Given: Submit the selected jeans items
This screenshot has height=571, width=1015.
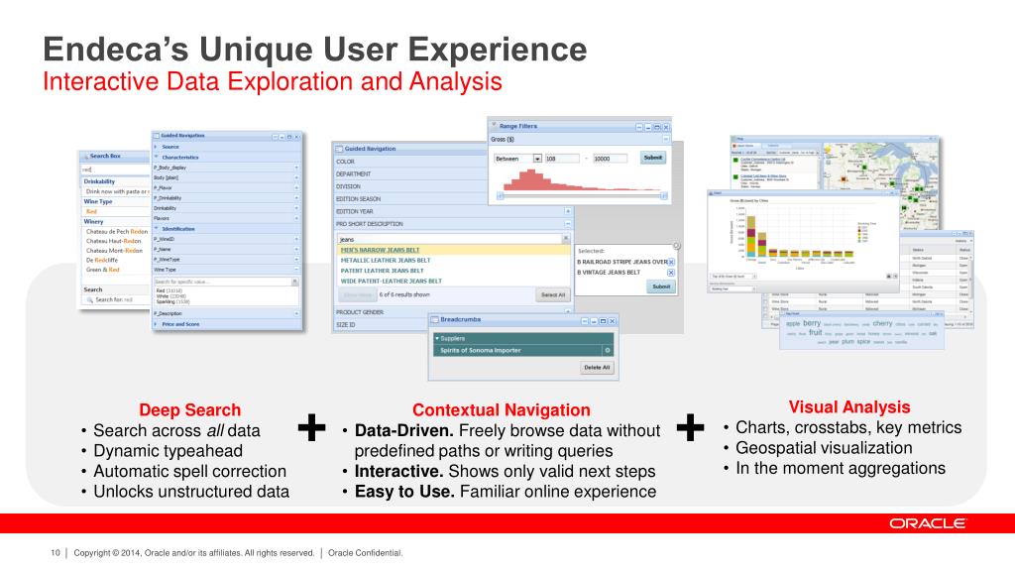Looking at the screenshot, I should 661,286.
